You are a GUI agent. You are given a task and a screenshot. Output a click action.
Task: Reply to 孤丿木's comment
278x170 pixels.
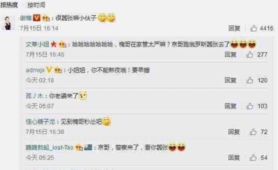pyautogui.click(x=230, y=106)
